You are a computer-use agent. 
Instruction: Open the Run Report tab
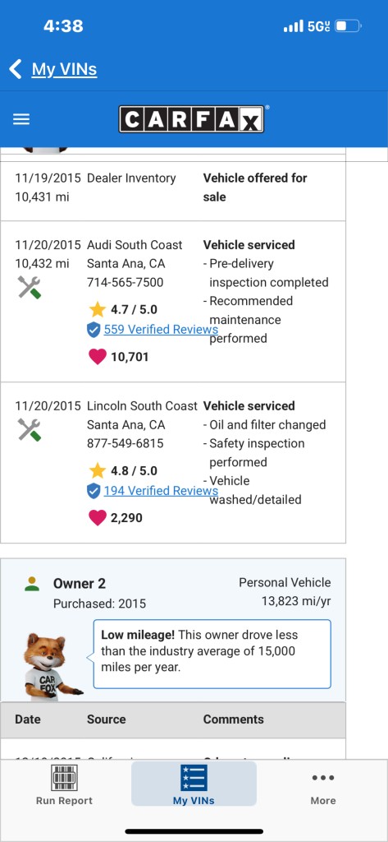64,784
